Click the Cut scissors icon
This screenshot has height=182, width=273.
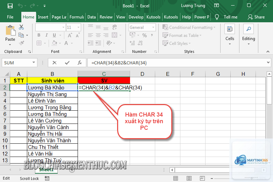point(21,27)
